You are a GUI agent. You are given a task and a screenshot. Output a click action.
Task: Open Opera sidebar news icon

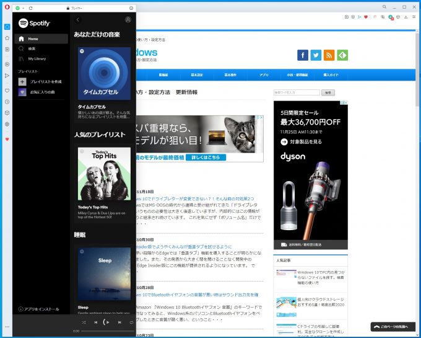[7, 49]
